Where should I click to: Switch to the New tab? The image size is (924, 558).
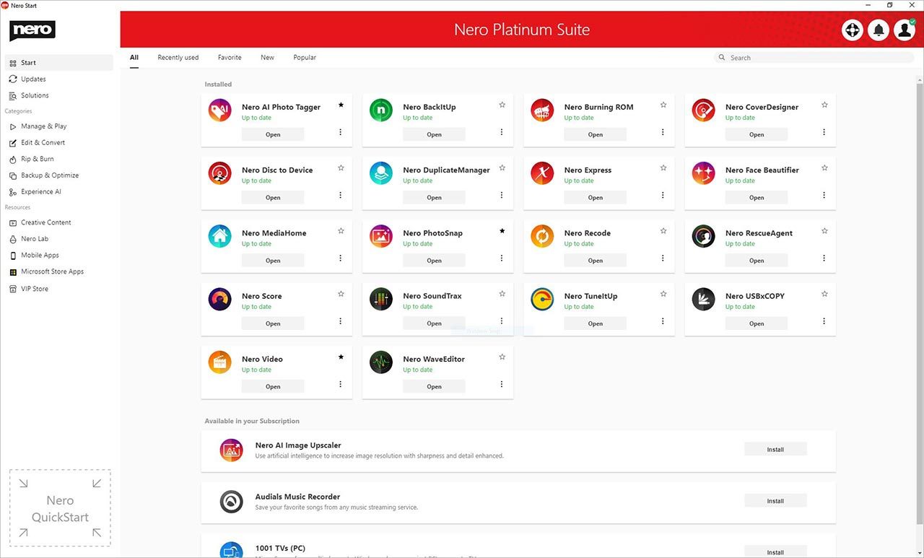267,58
